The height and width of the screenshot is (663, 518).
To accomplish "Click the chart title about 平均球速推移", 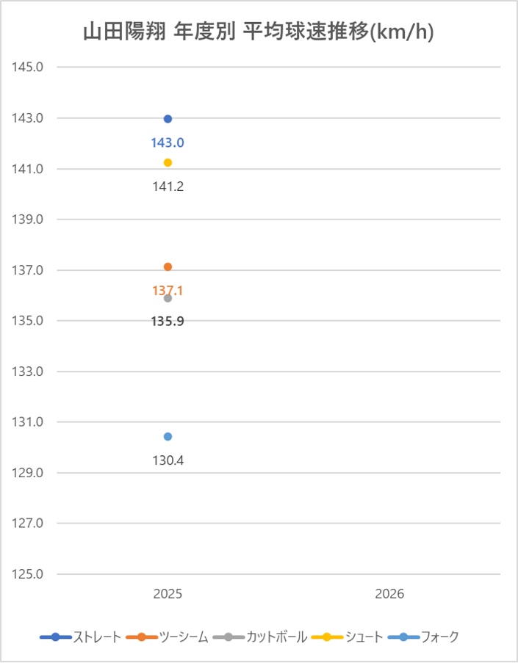I will click(x=257, y=33).
